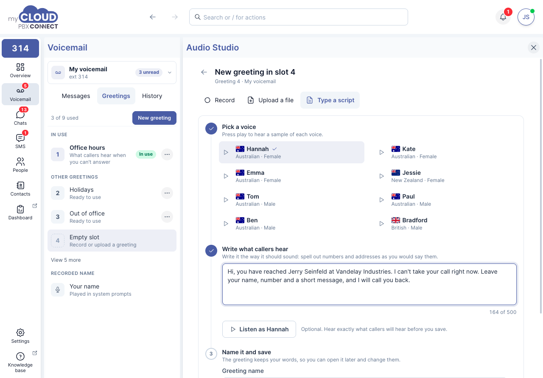Image resolution: width=543 pixels, height=378 pixels.
Task: Play the Emma voice sample
Action: pos(226,176)
